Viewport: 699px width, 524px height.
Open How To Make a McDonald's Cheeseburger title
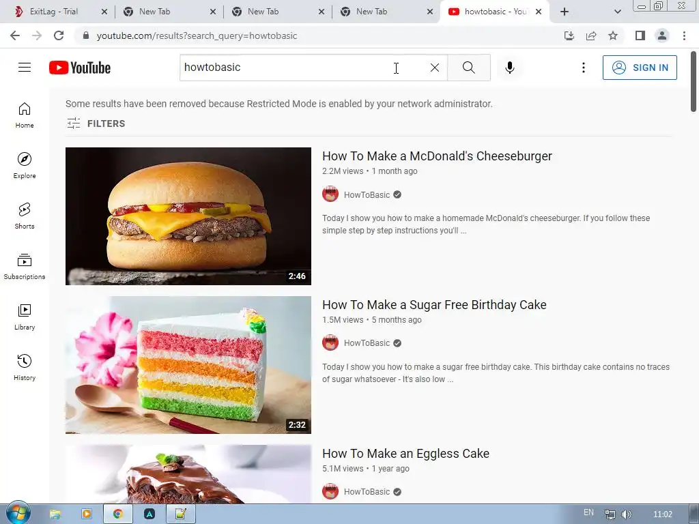[437, 156]
